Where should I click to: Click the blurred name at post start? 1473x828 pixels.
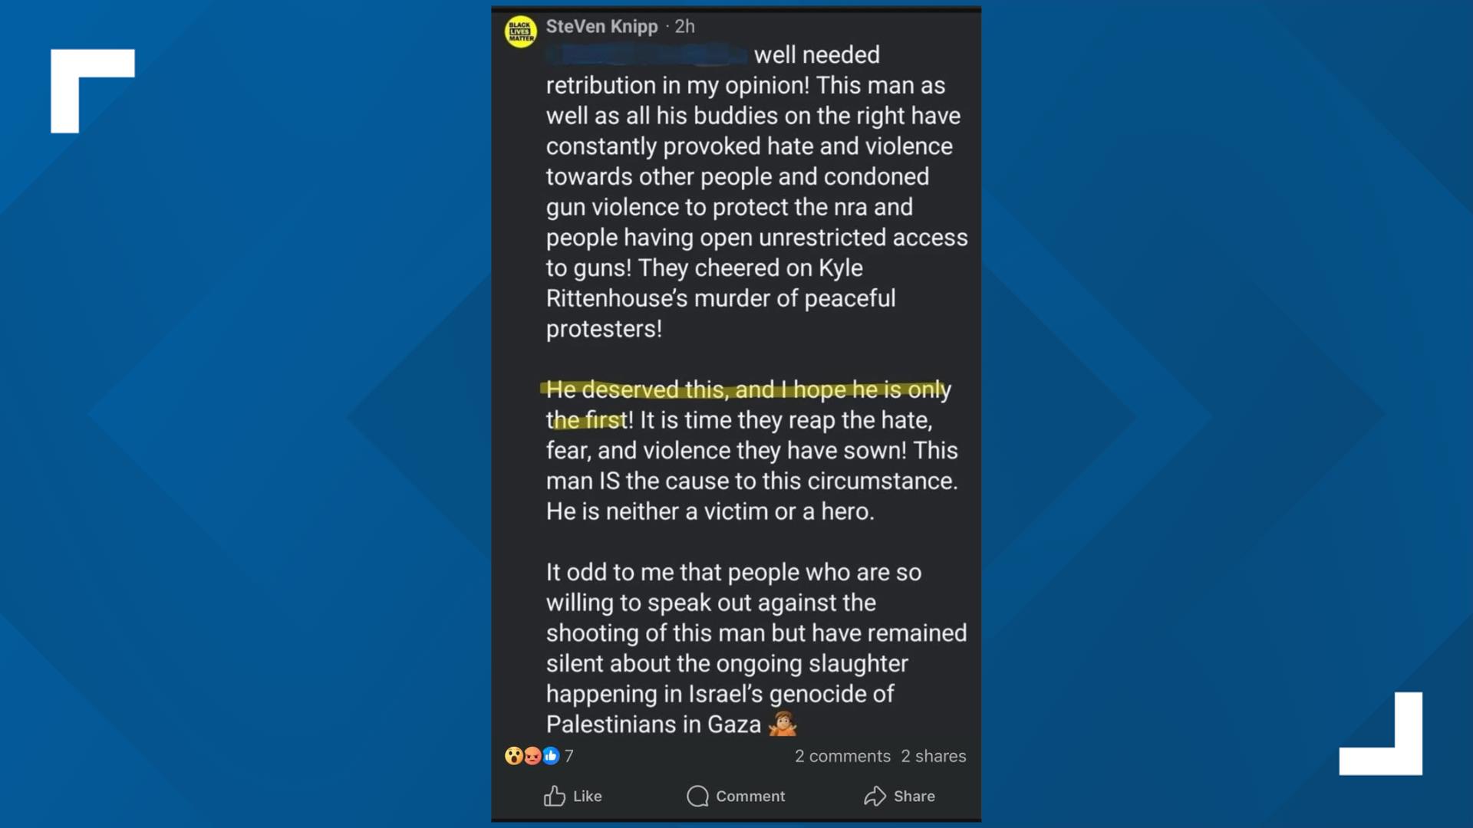point(647,54)
